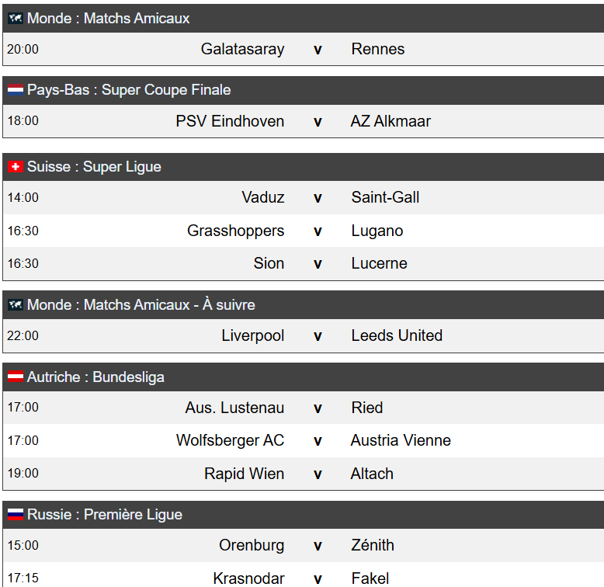Screen dimensions: 604x587
Task: Click the Russia flag icon
Action: tap(16, 514)
